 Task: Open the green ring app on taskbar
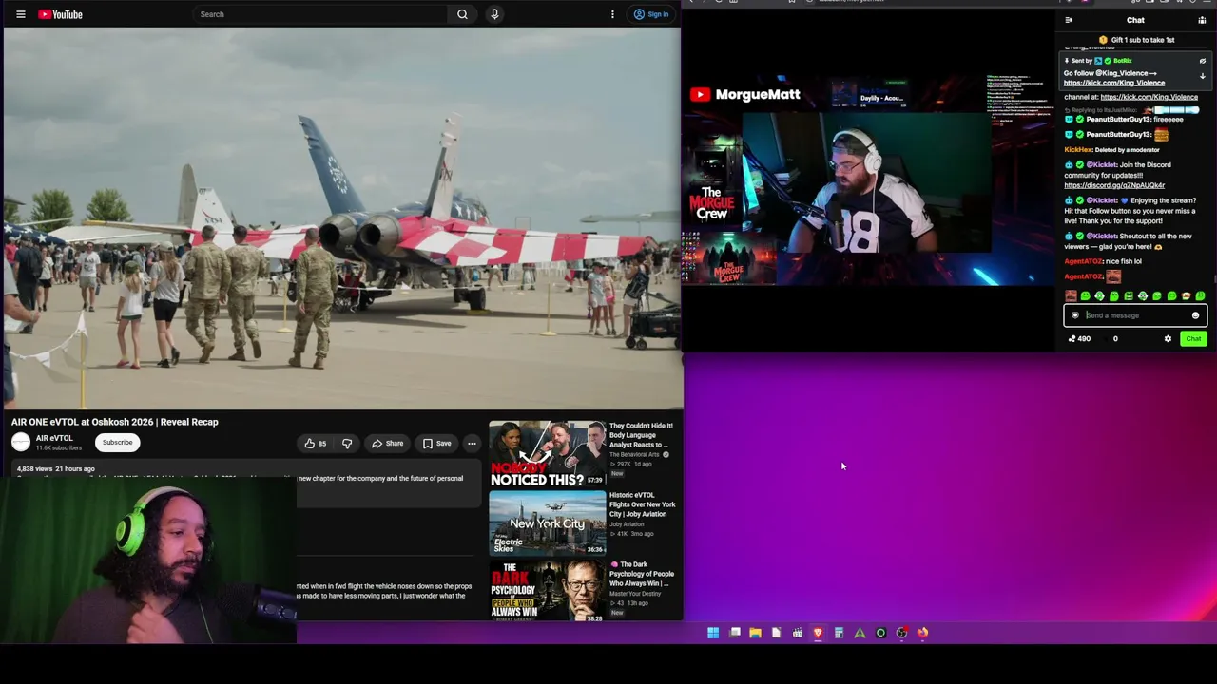[880, 633]
